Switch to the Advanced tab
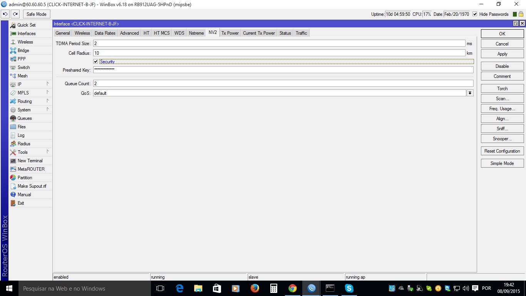526x296 pixels. coord(129,33)
